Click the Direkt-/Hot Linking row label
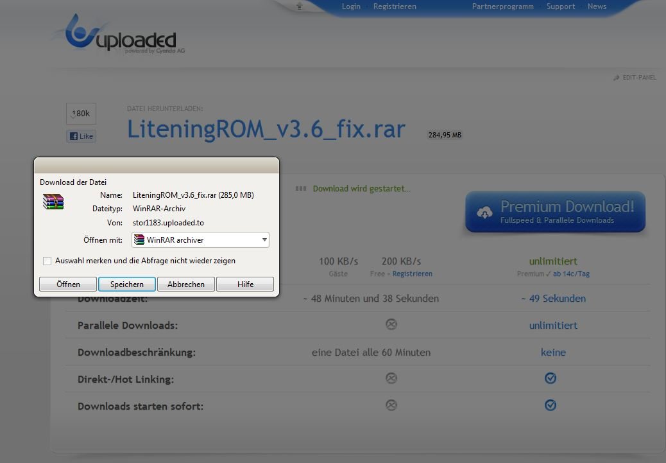The height and width of the screenshot is (463, 666). point(126,380)
